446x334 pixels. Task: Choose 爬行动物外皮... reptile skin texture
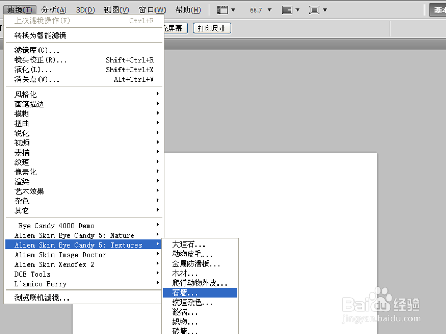(200, 283)
